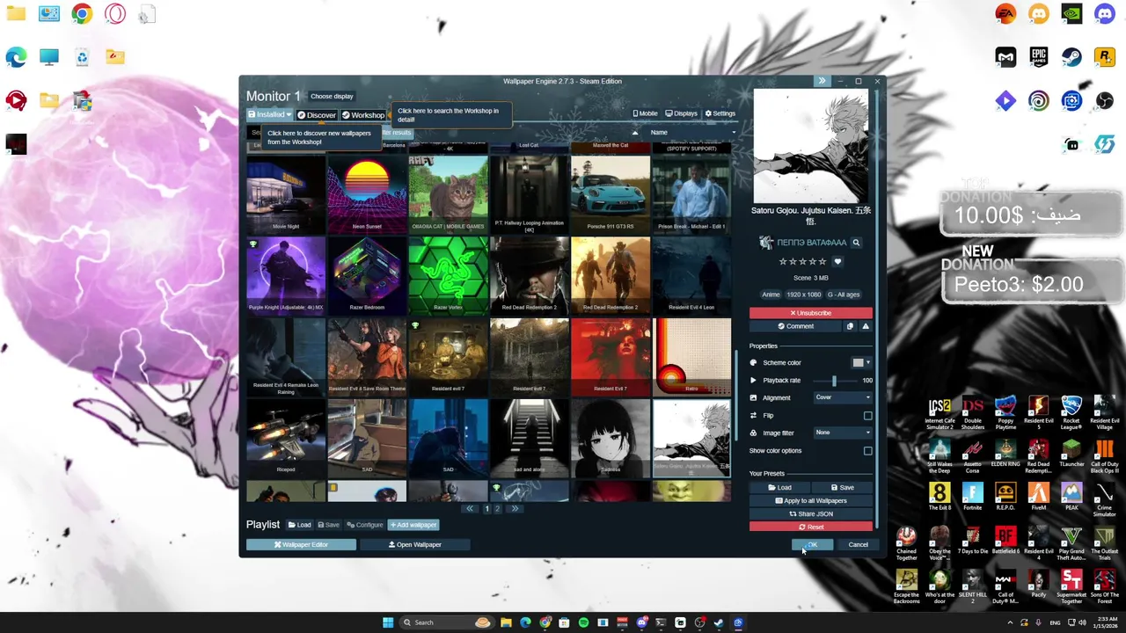
Task: Select the Movie Night wallpaper thumbnail
Action: [286, 193]
